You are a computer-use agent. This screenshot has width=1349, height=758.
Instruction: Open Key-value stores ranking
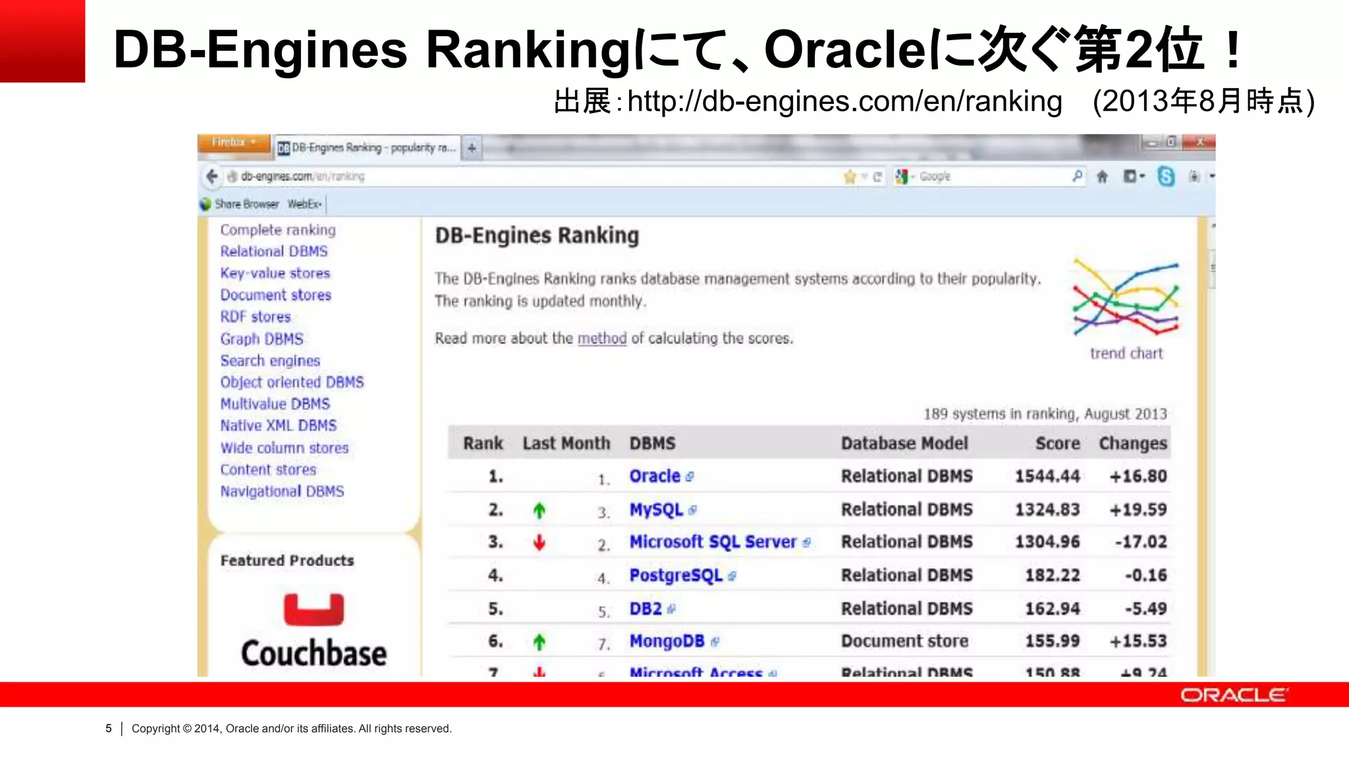point(275,273)
